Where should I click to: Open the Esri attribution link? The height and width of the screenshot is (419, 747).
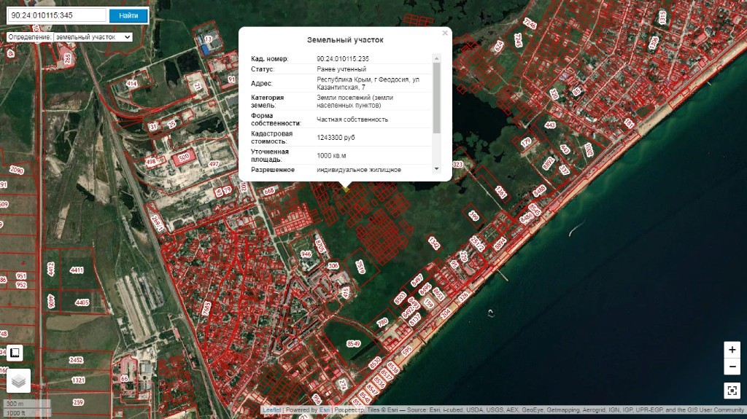click(324, 410)
